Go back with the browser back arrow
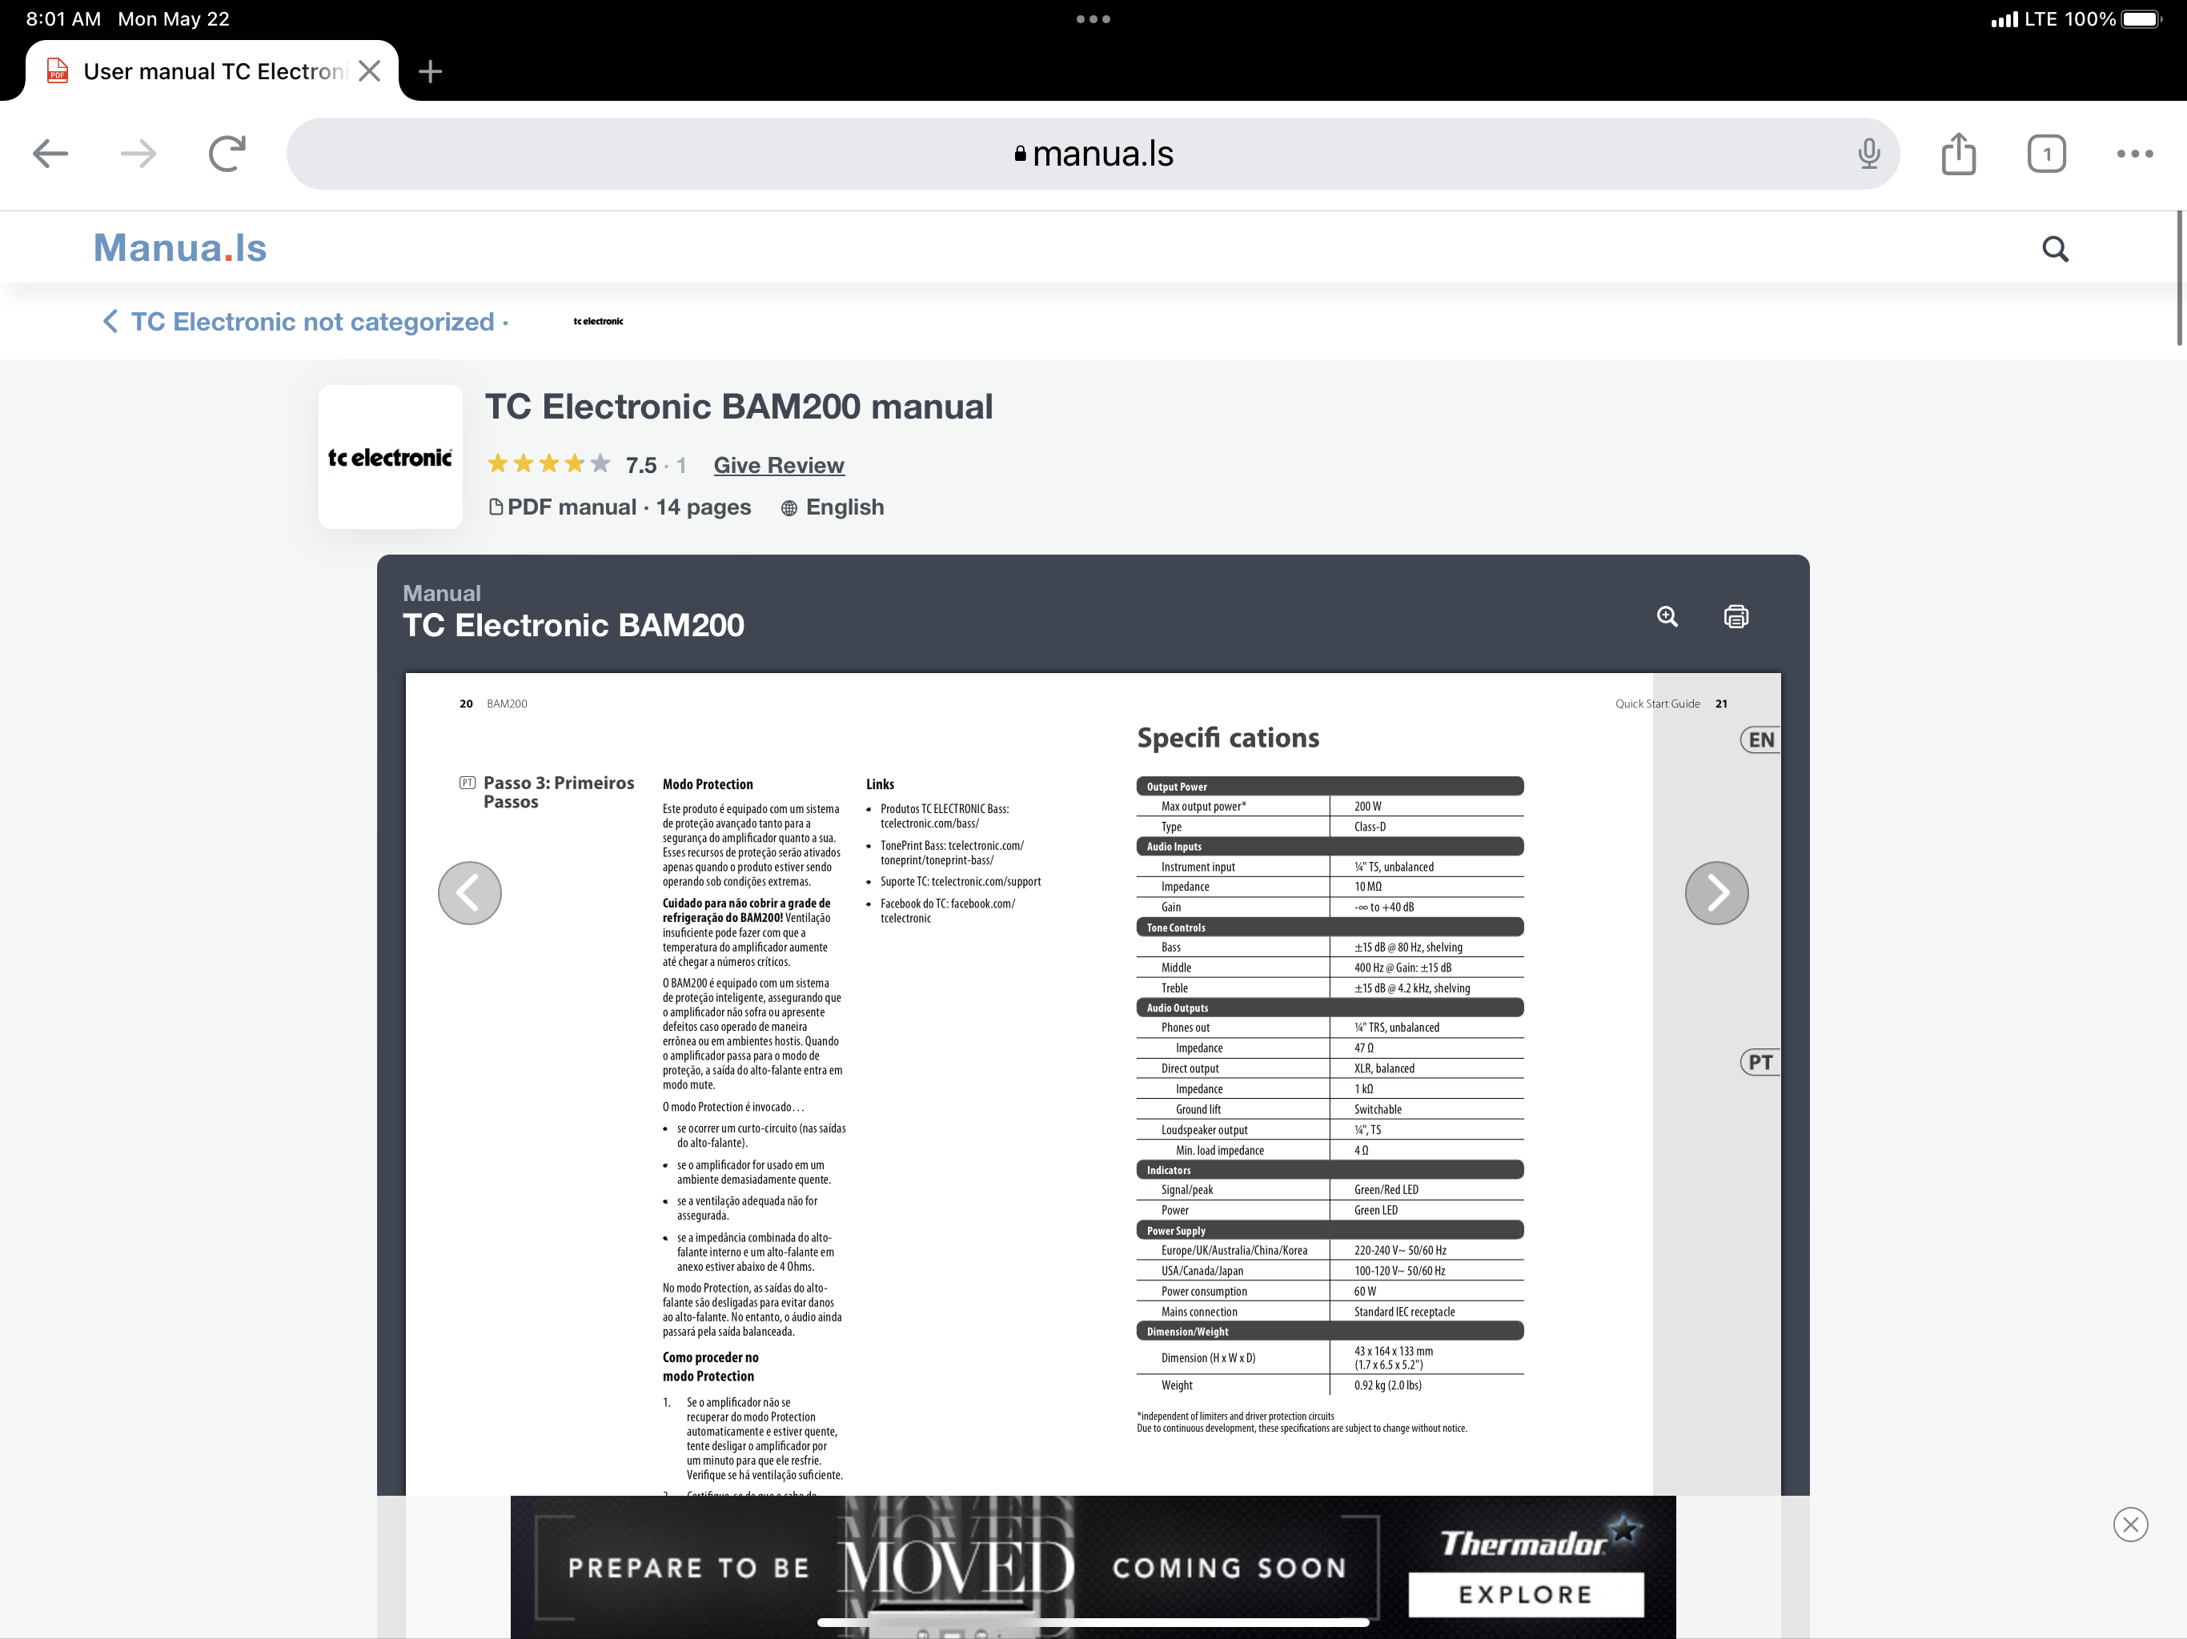Viewport: 2187px width, 1639px height. pos(50,153)
